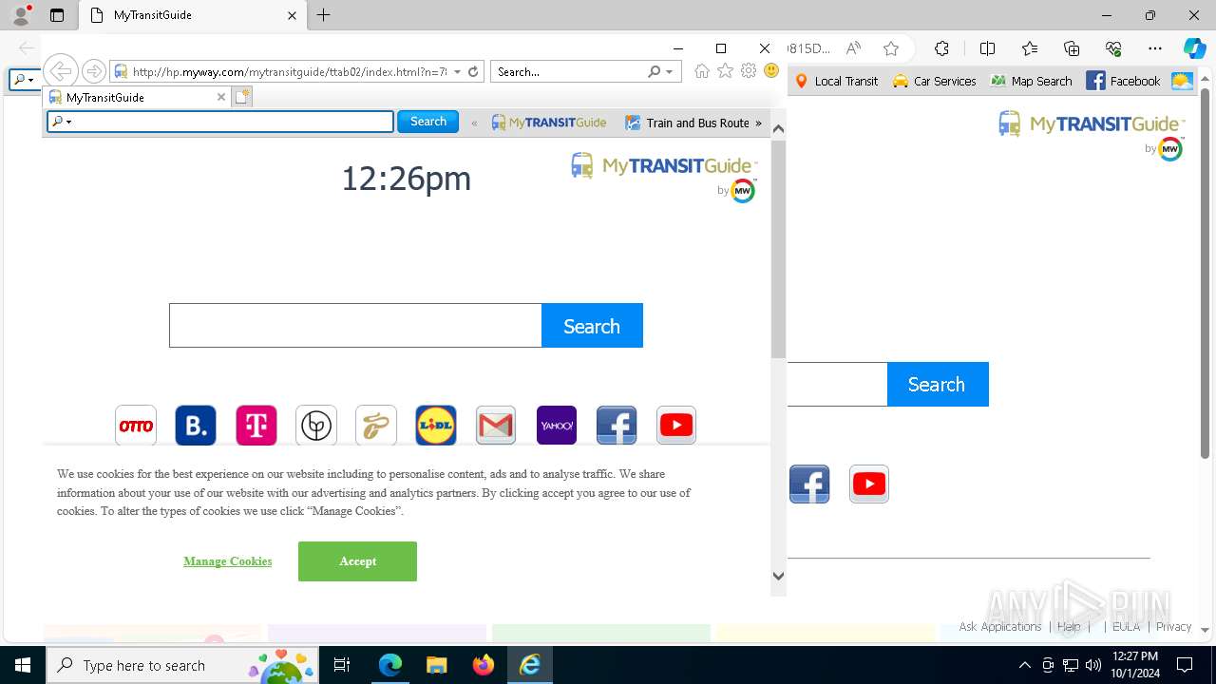1216x684 pixels.
Task: Open the Map Search toolbar link
Action: (x=1031, y=81)
